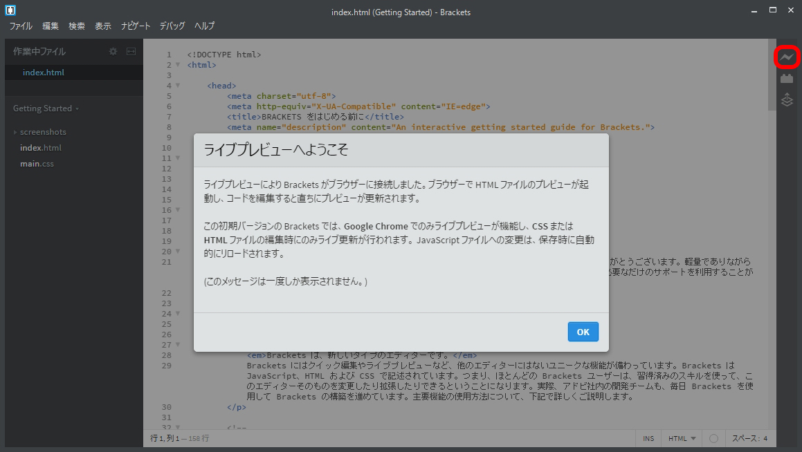Viewport: 802px width, 452px height.
Task: Open the Extension Manager
Action: 787,78
